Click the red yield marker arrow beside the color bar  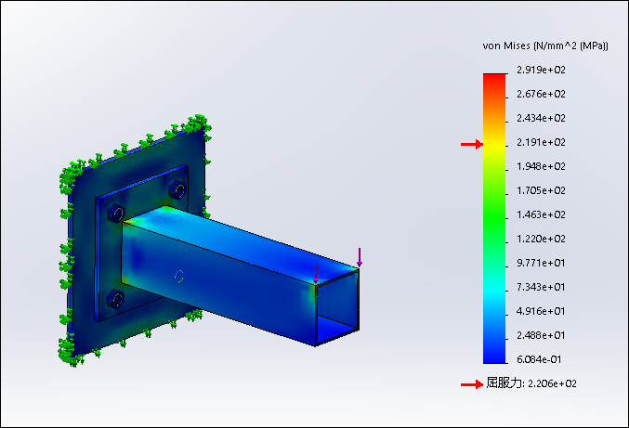[x=472, y=144]
